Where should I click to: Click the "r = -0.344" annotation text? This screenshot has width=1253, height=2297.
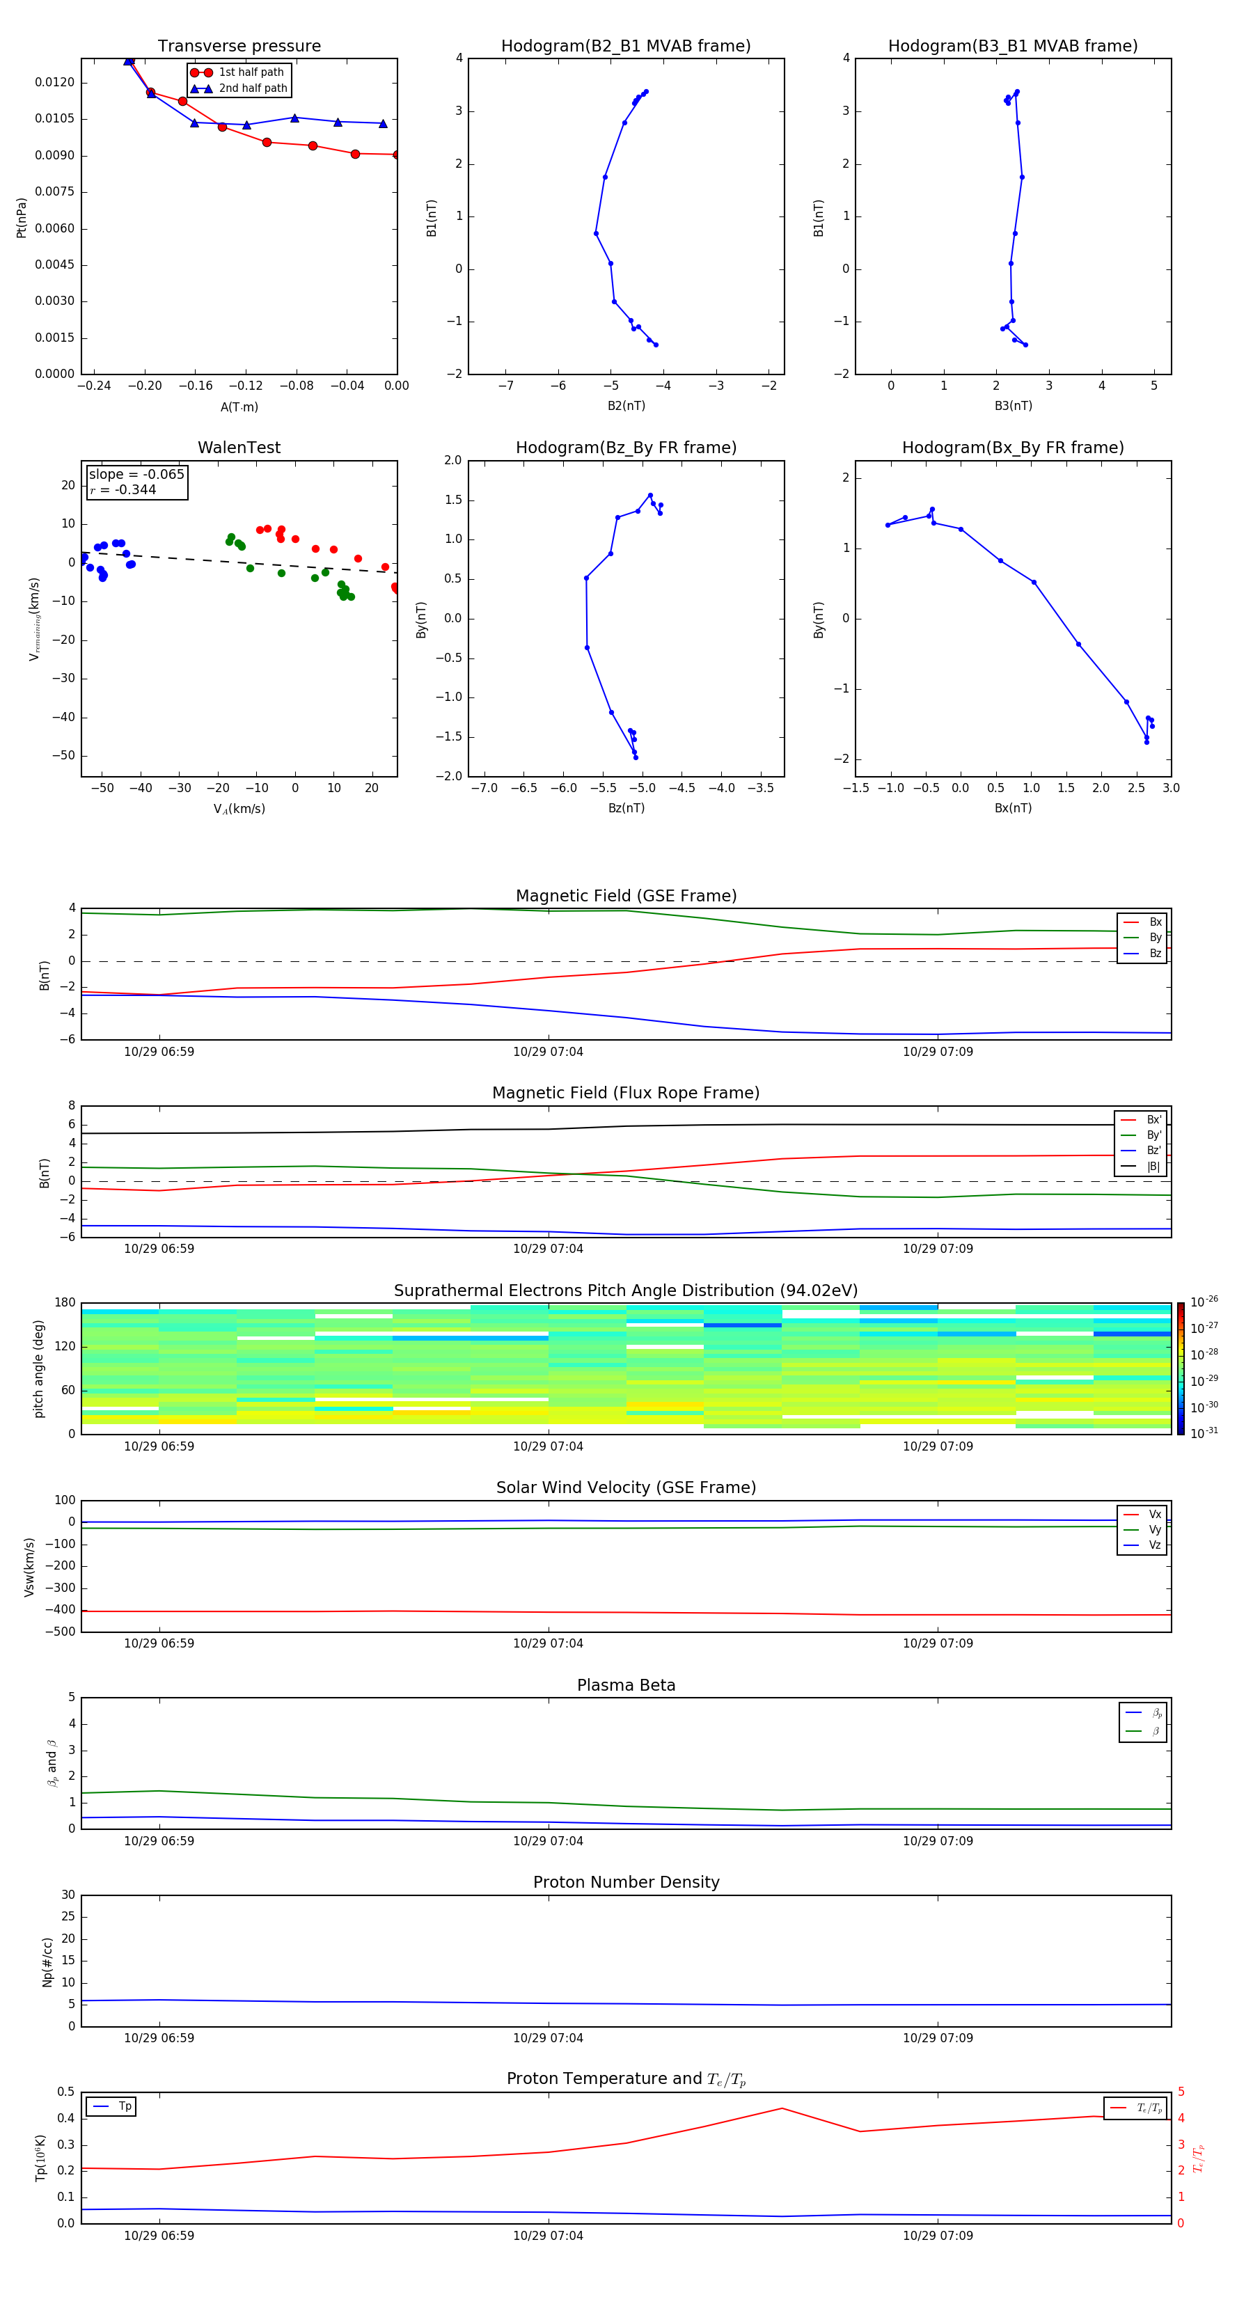[x=123, y=489]
